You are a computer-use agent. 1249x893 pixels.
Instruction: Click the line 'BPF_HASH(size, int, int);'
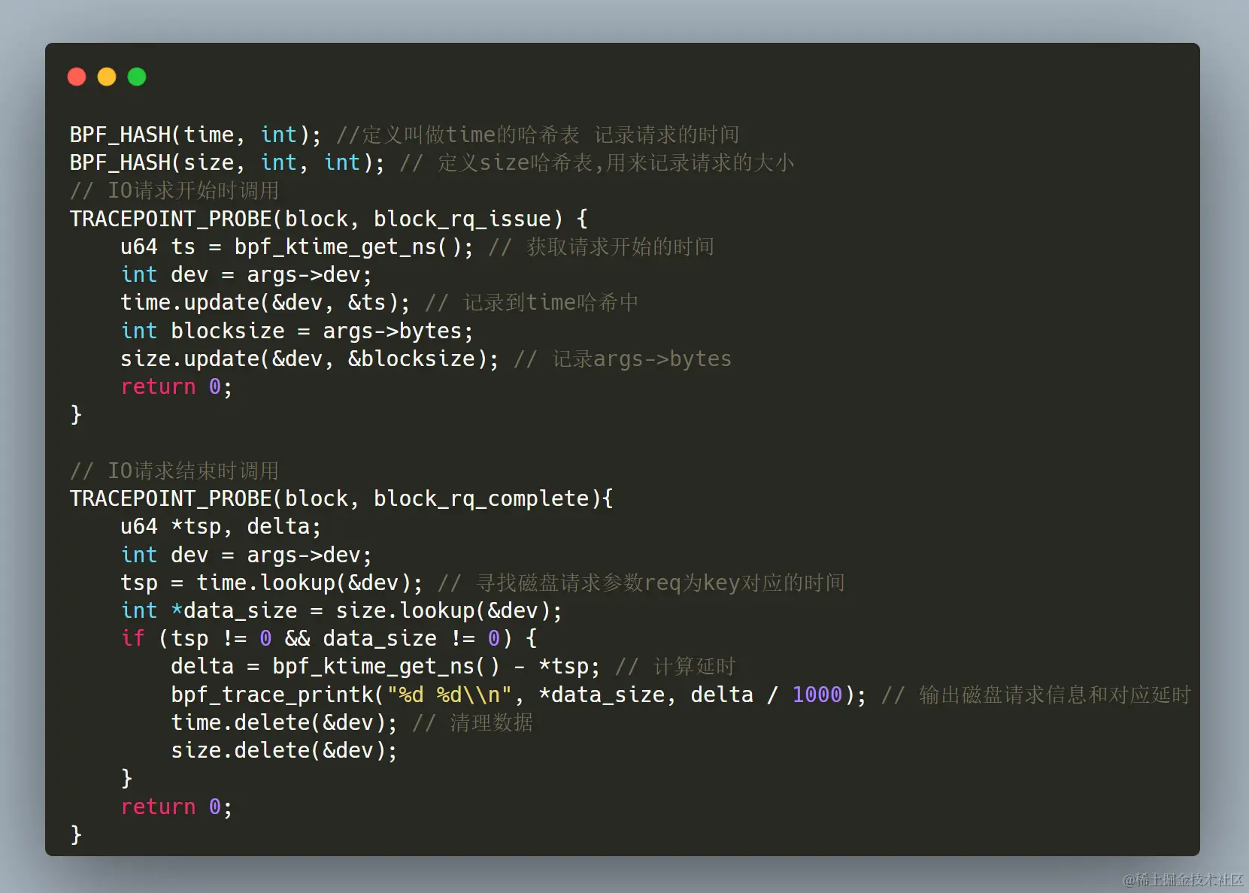(x=227, y=162)
